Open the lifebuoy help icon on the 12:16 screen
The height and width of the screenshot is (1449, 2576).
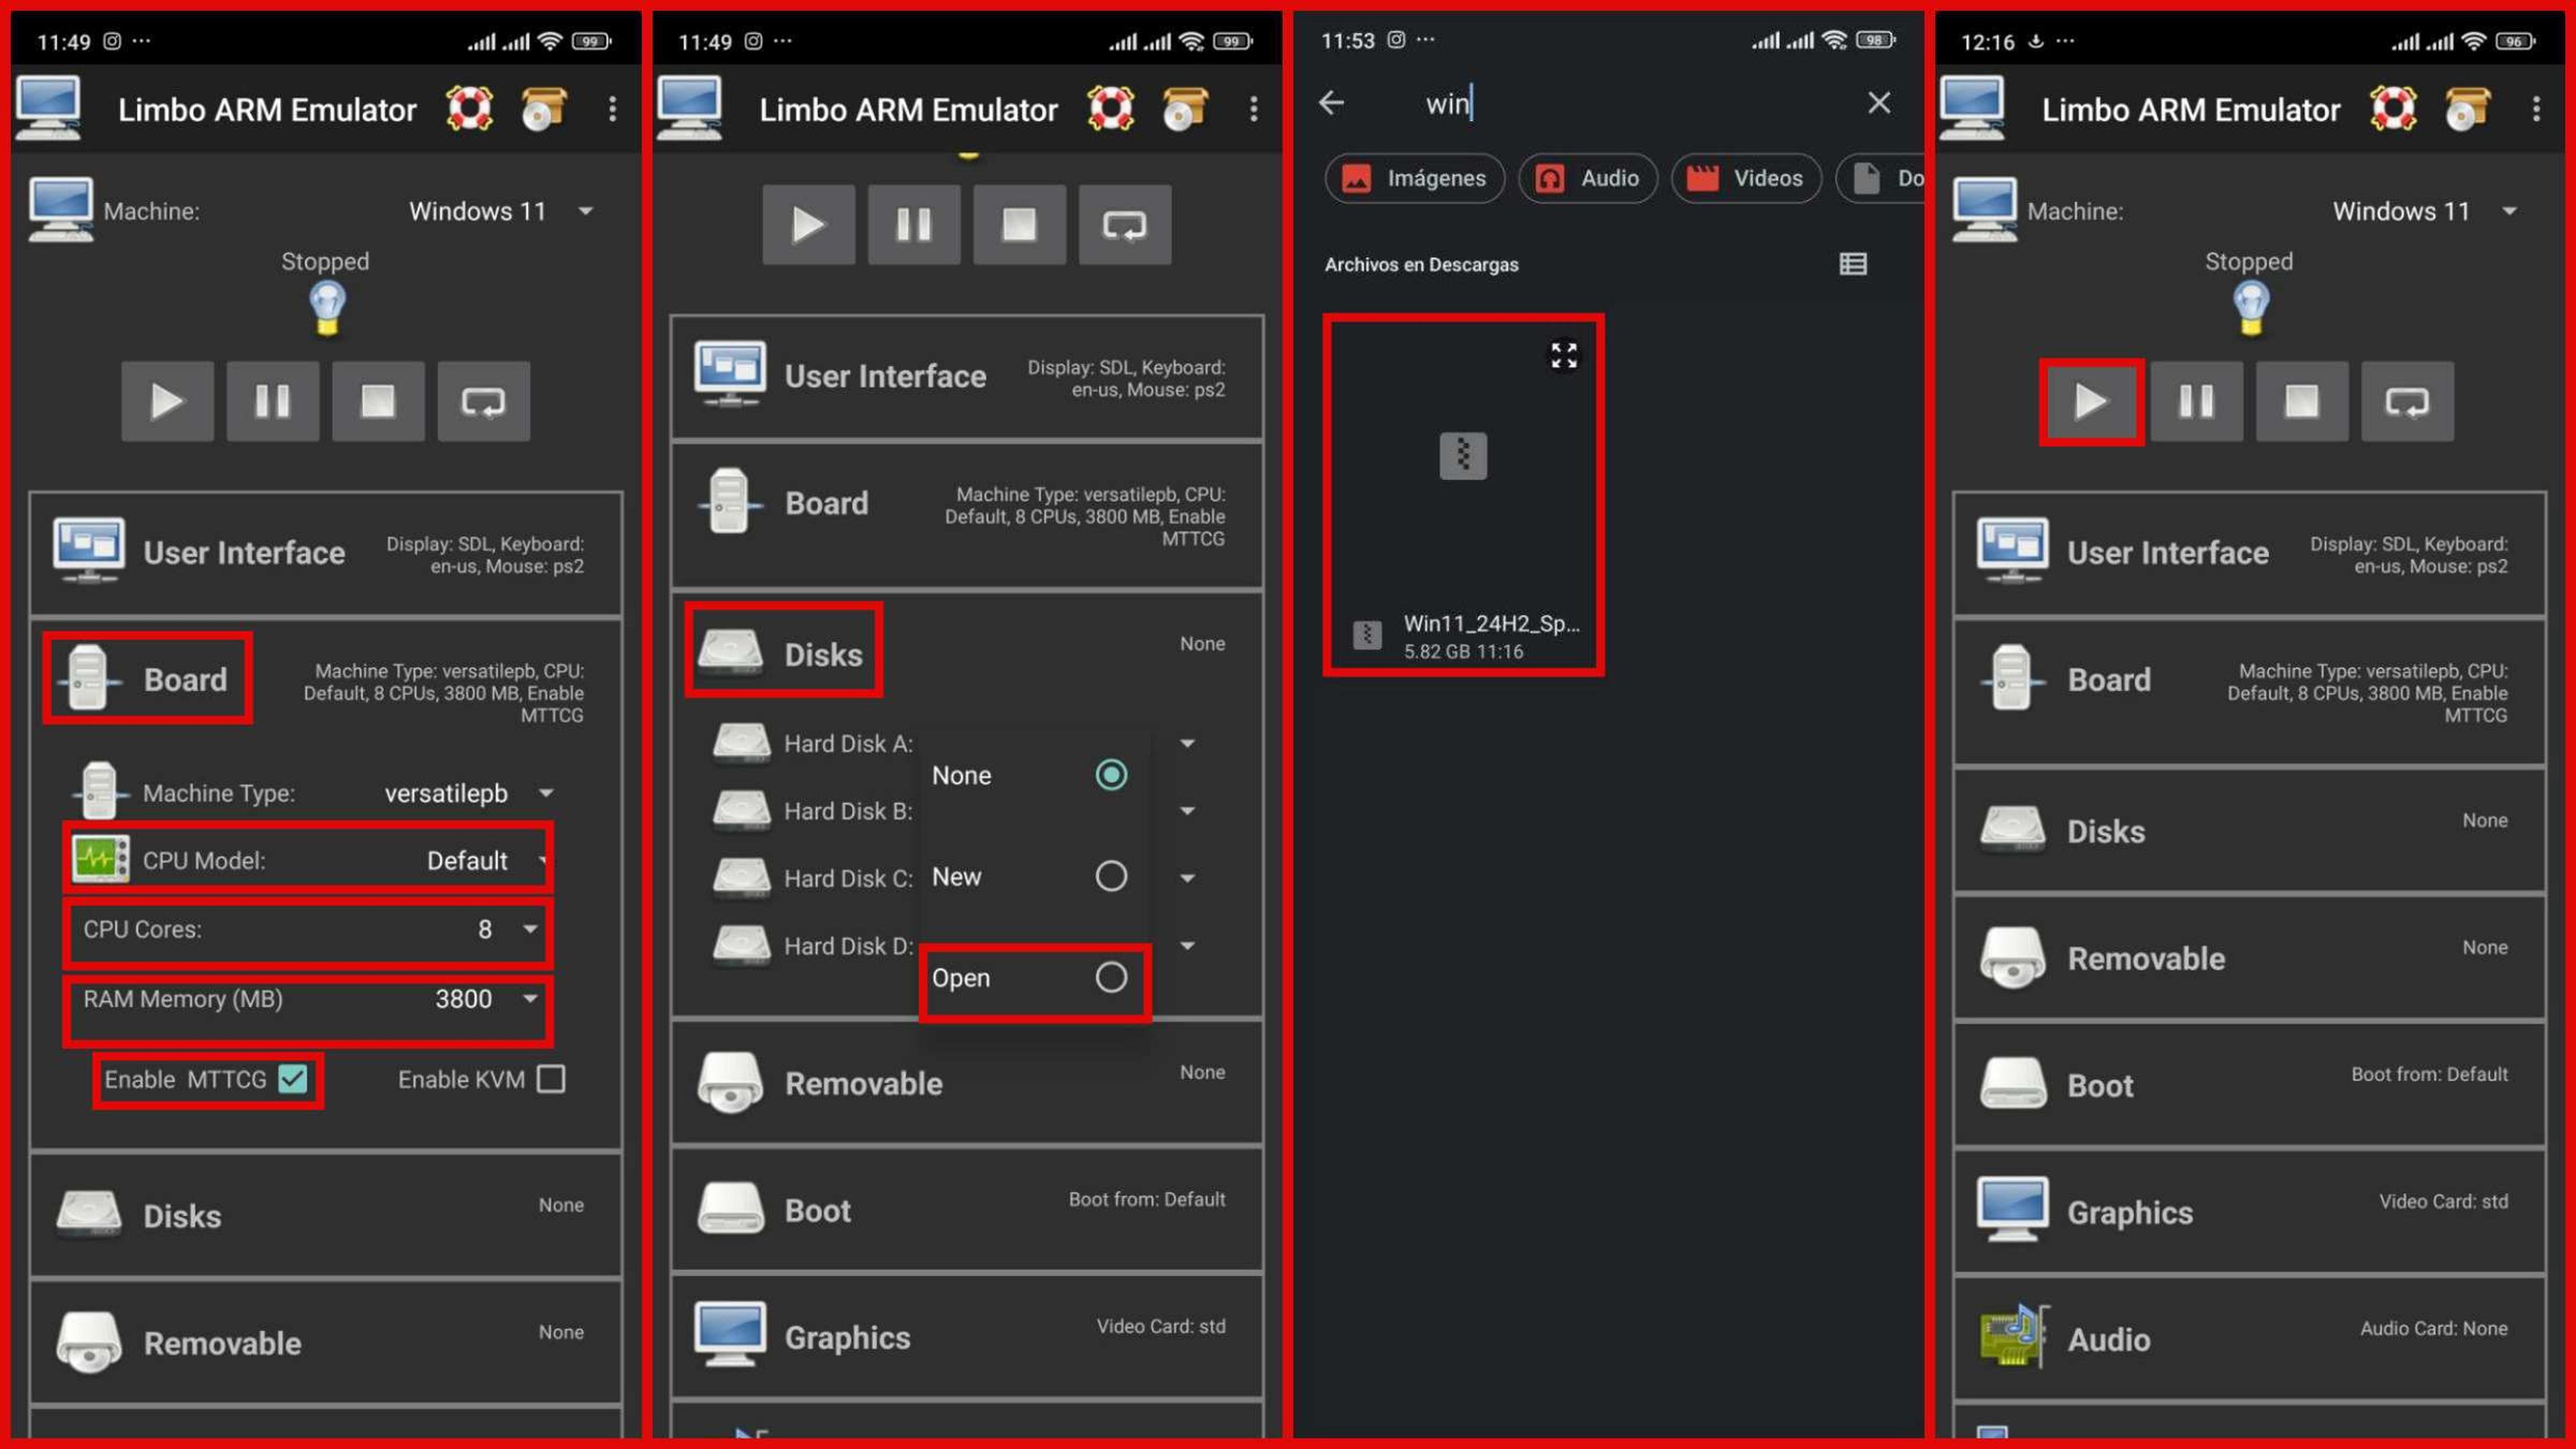pyautogui.click(x=2393, y=108)
